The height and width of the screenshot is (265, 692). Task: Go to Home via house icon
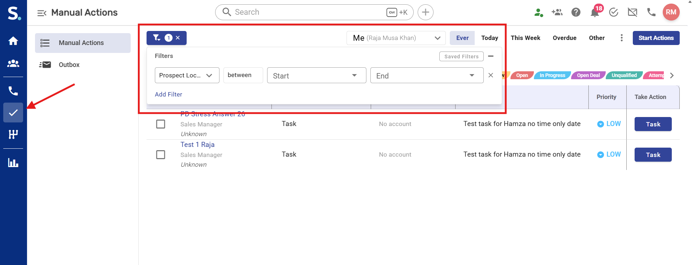tap(13, 41)
